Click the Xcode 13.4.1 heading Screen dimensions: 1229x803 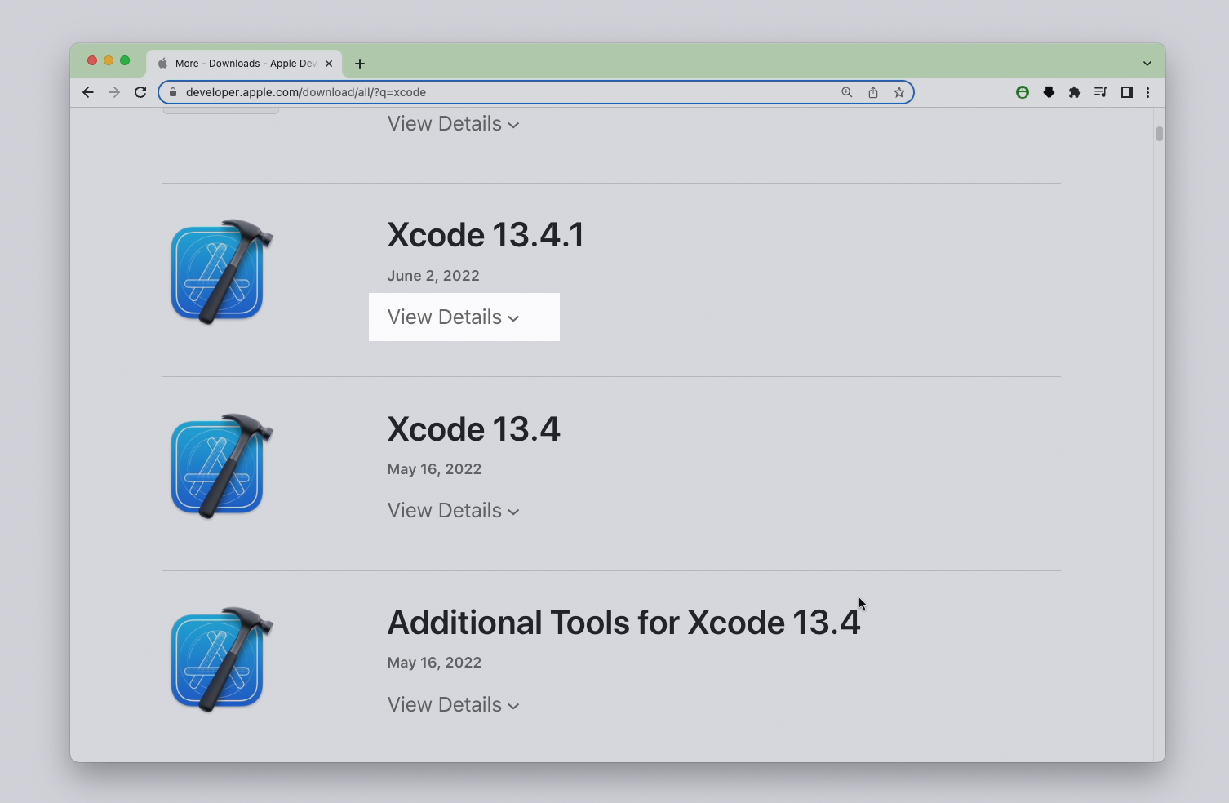[x=486, y=235]
